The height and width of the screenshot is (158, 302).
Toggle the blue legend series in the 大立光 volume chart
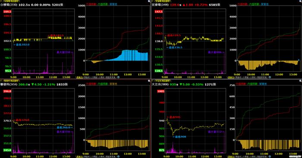263,84
